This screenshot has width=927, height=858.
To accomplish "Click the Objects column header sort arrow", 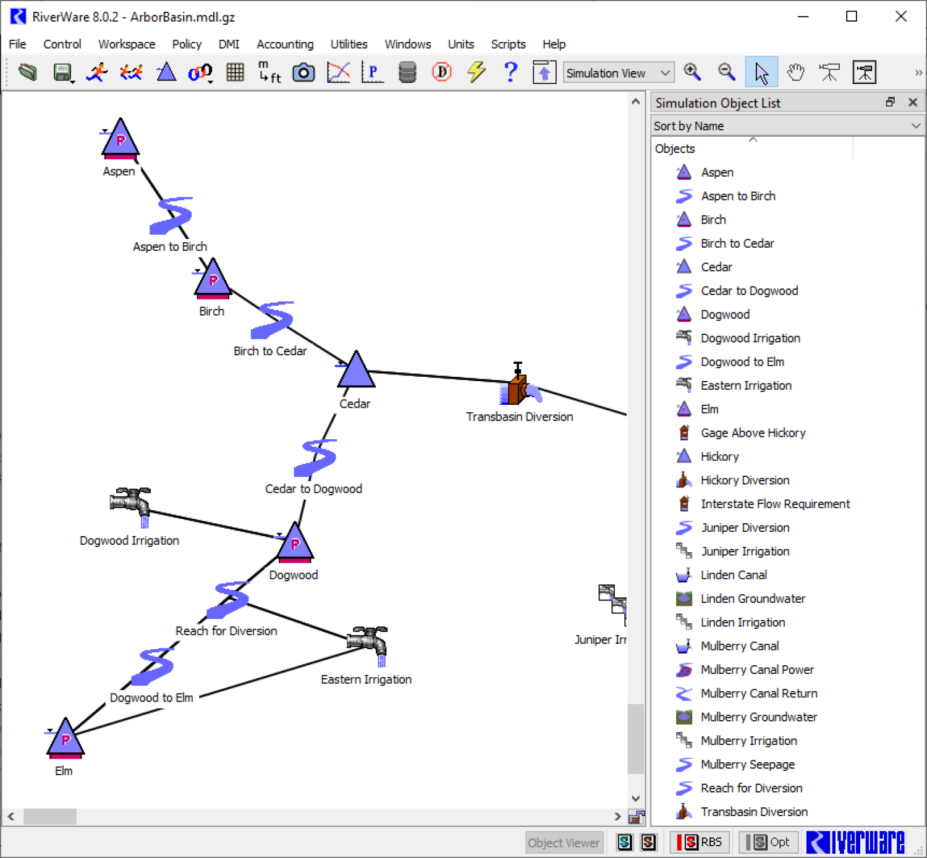I will [x=753, y=140].
